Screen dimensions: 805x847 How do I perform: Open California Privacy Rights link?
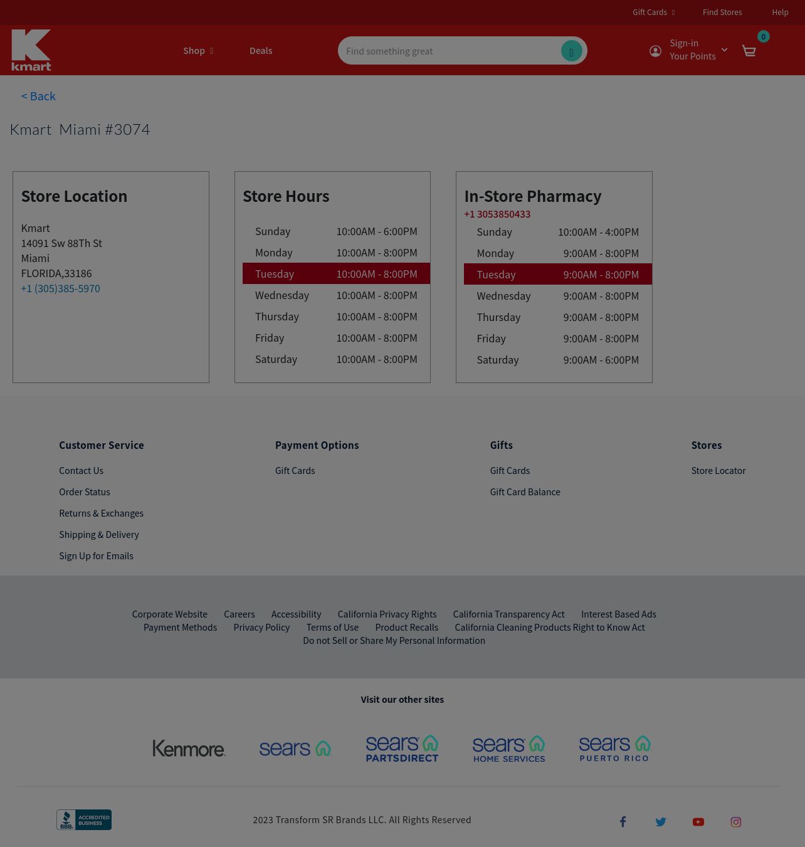[x=387, y=614]
